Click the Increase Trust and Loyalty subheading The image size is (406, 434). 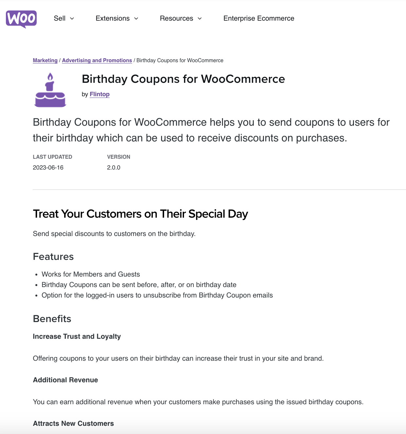[77, 336]
